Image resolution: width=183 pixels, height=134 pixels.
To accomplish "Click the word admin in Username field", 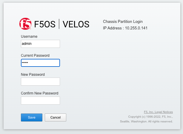I will pos(27,44).
